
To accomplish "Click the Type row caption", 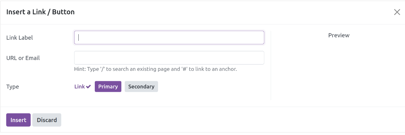I will pyautogui.click(x=13, y=87).
